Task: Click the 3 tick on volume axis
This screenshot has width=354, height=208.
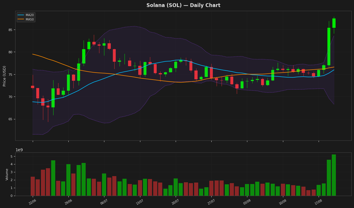Action: (x=11, y=172)
